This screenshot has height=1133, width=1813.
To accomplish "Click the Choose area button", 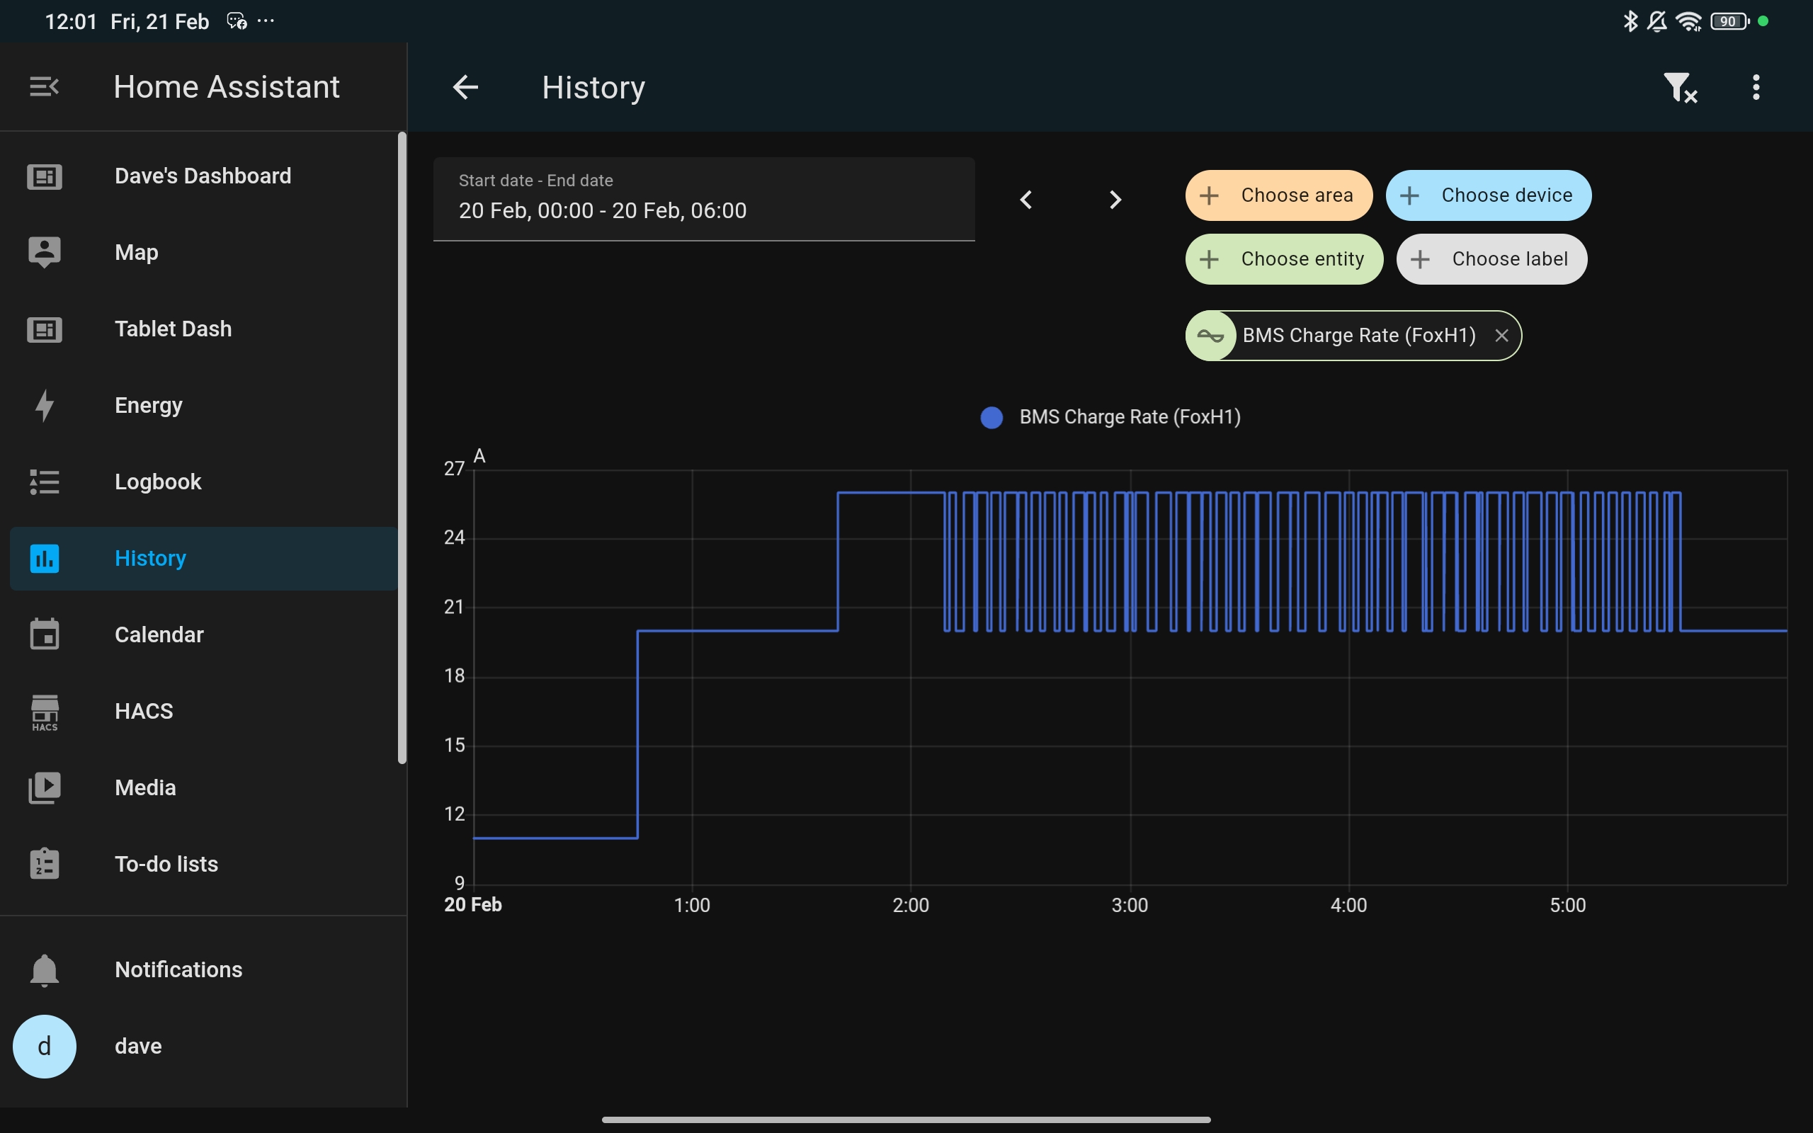I will pos(1278,195).
